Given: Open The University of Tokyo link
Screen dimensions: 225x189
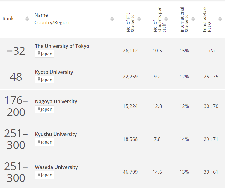Looking at the screenshot, I should (62, 46).
